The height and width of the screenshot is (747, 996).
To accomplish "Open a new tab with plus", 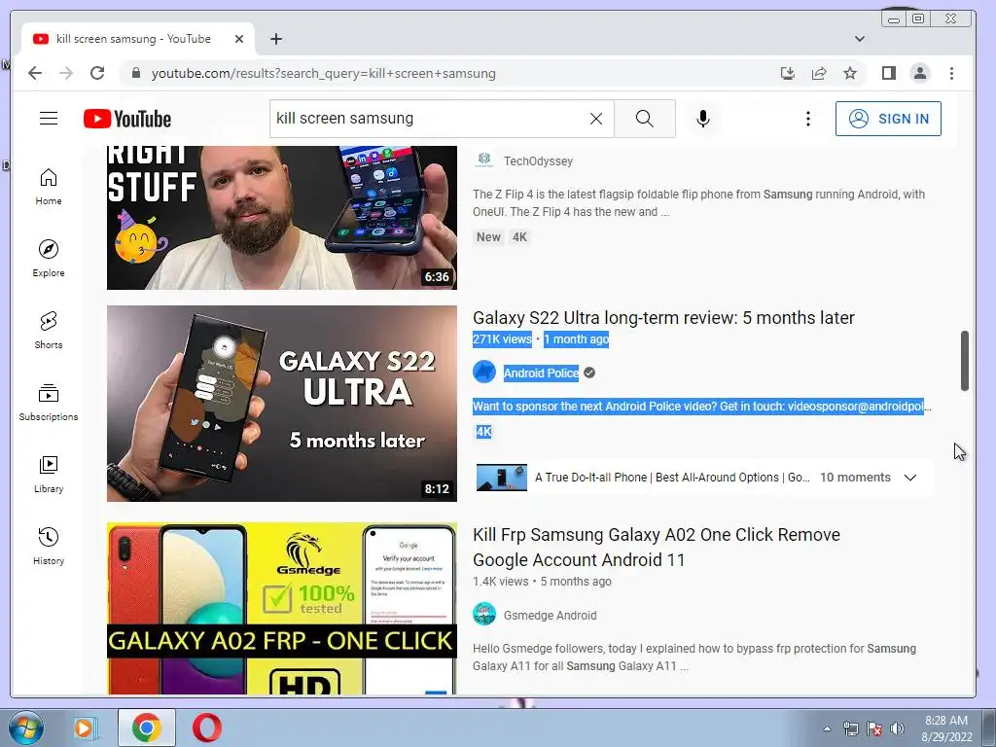I will coord(275,39).
